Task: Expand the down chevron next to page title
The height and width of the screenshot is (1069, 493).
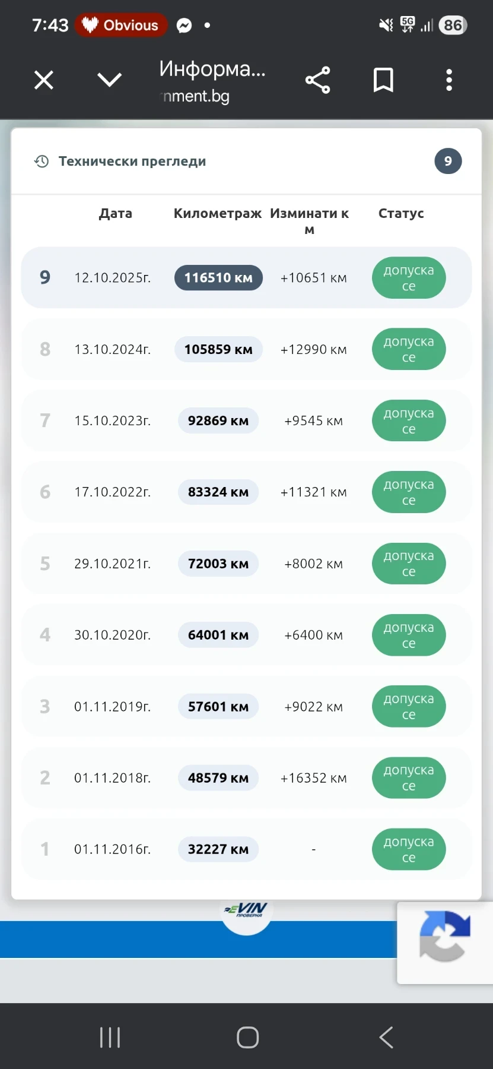Action: coord(109,80)
